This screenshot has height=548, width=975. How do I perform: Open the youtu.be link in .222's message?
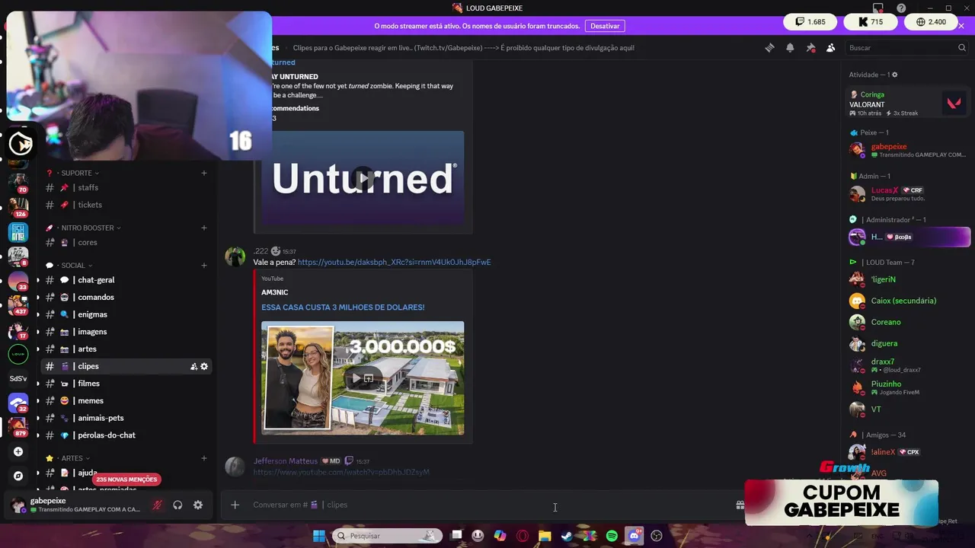[394, 262]
